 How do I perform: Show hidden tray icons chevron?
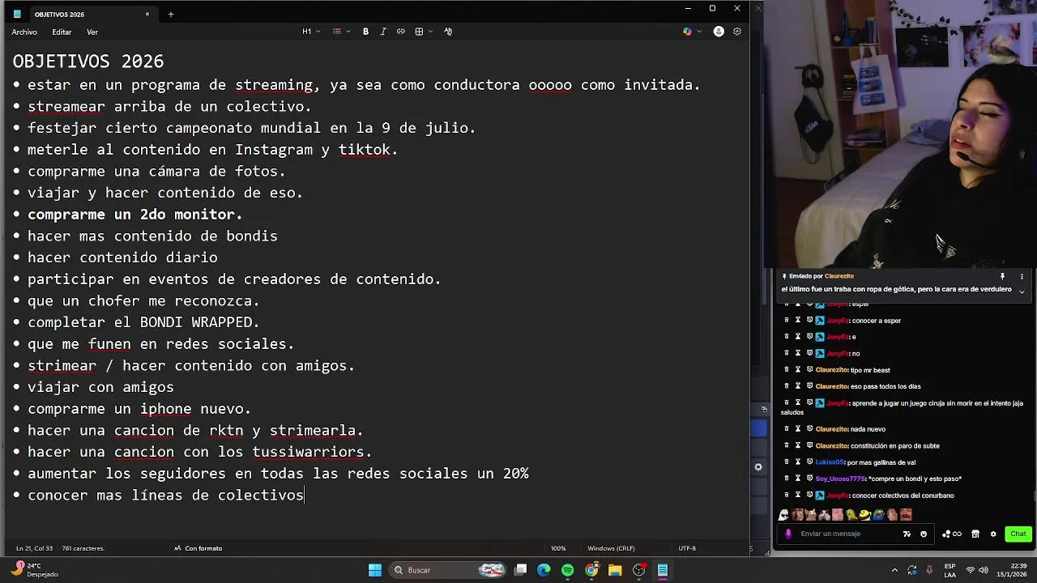[x=894, y=570]
